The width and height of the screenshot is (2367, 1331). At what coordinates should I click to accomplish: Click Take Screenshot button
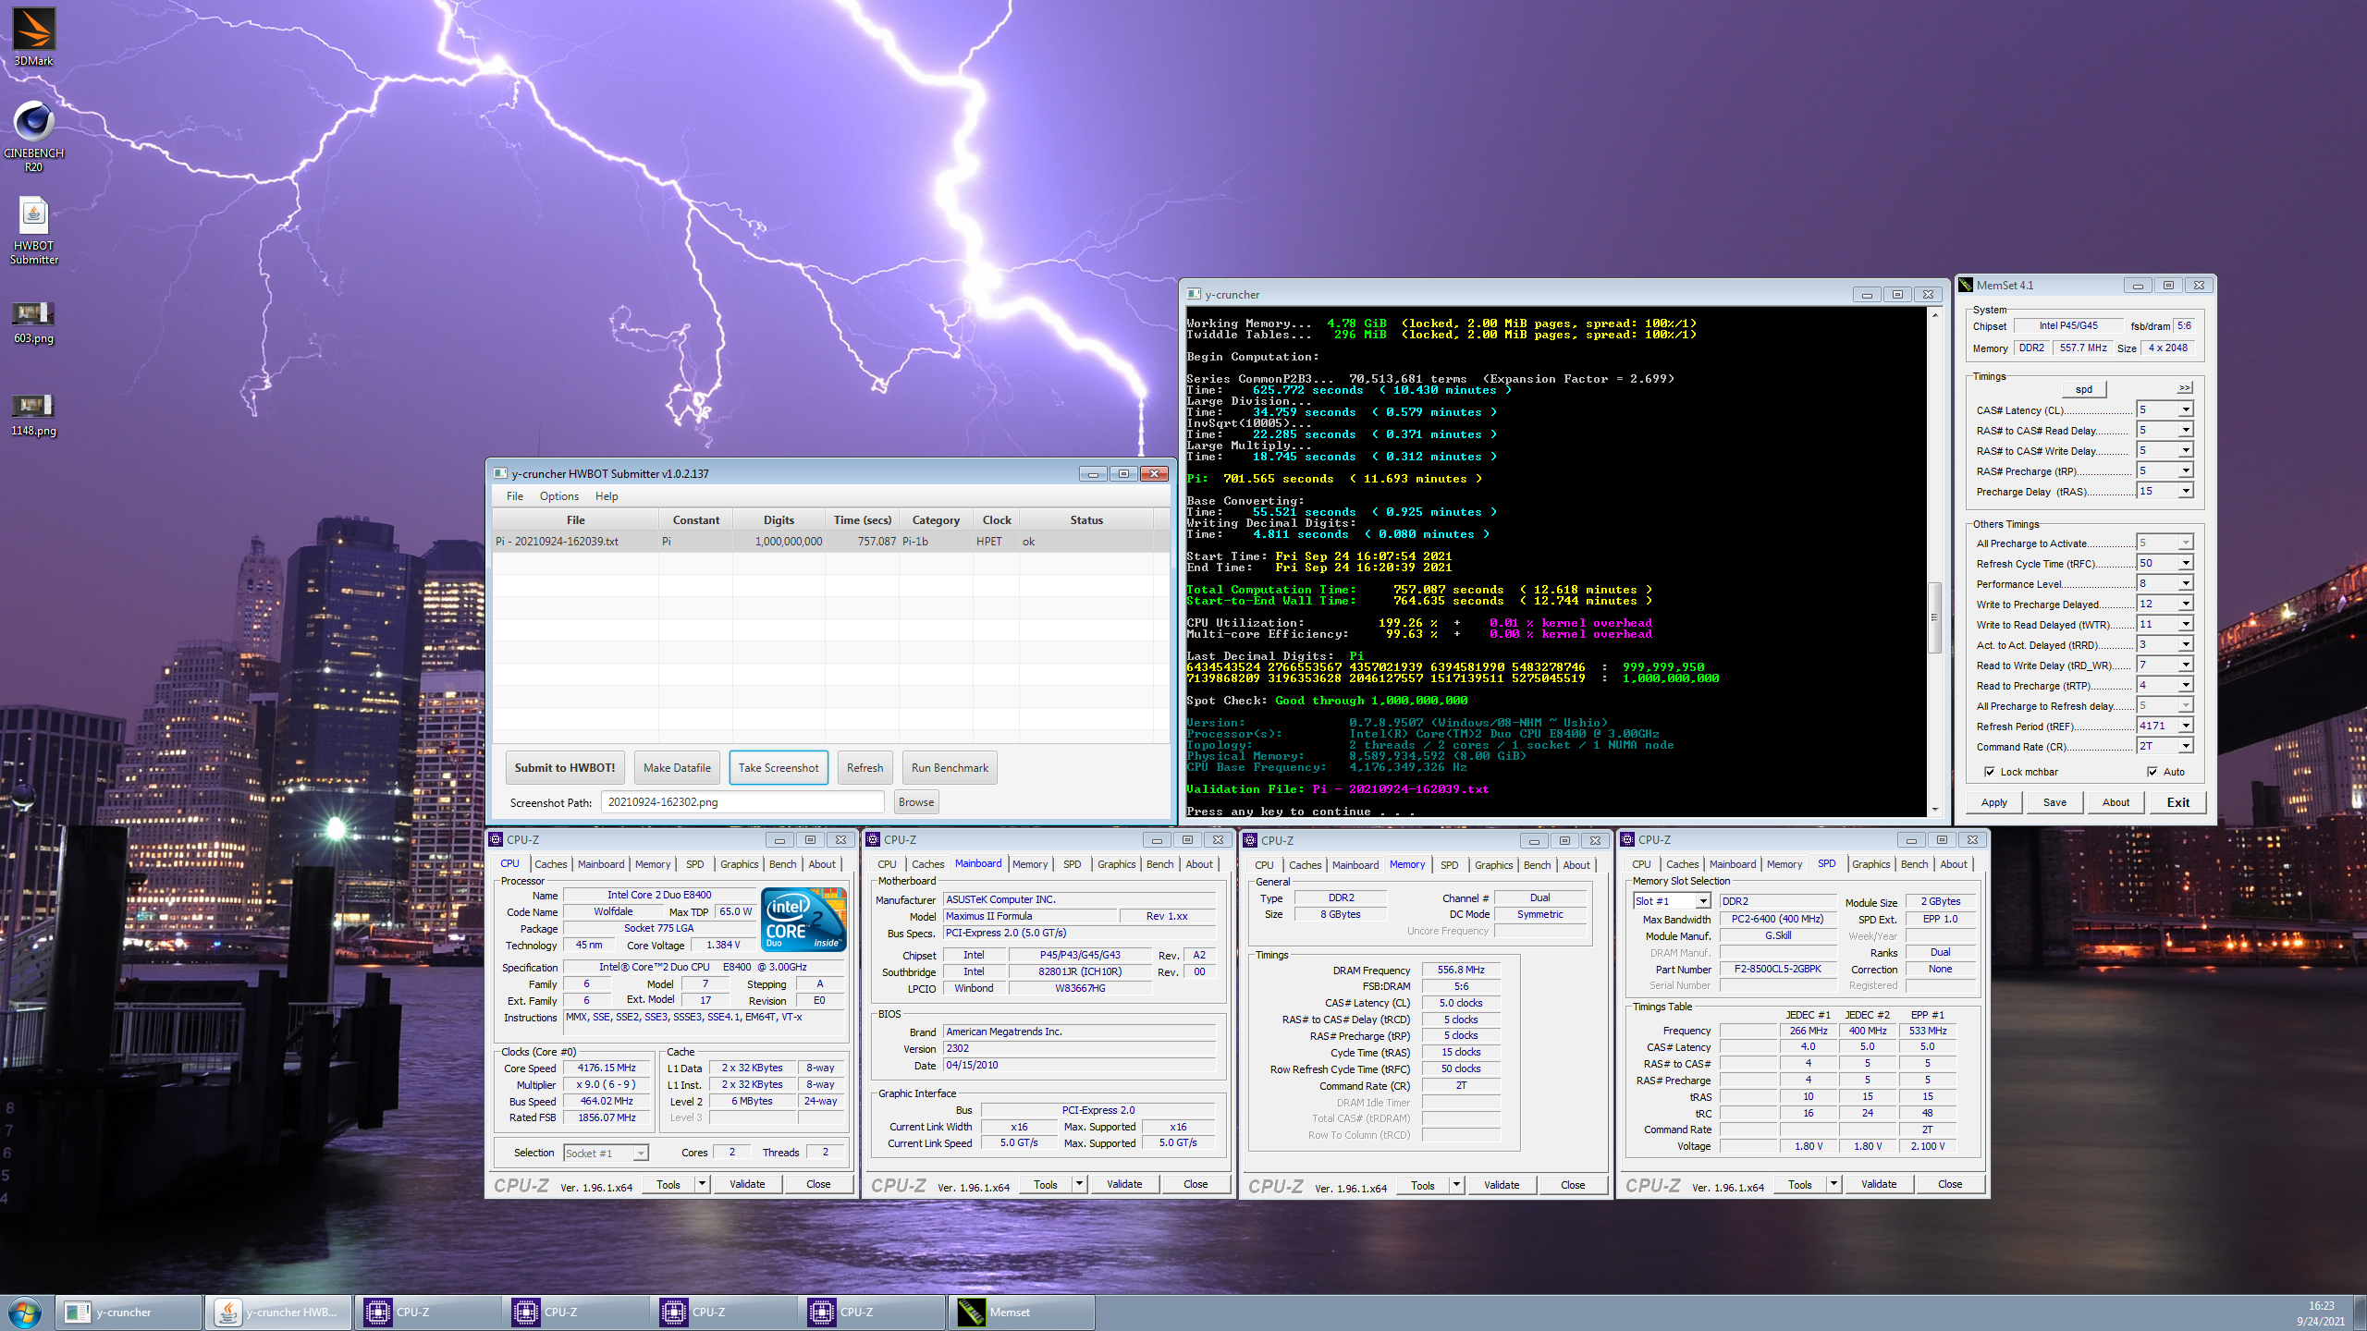pyautogui.click(x=779, y=768)
